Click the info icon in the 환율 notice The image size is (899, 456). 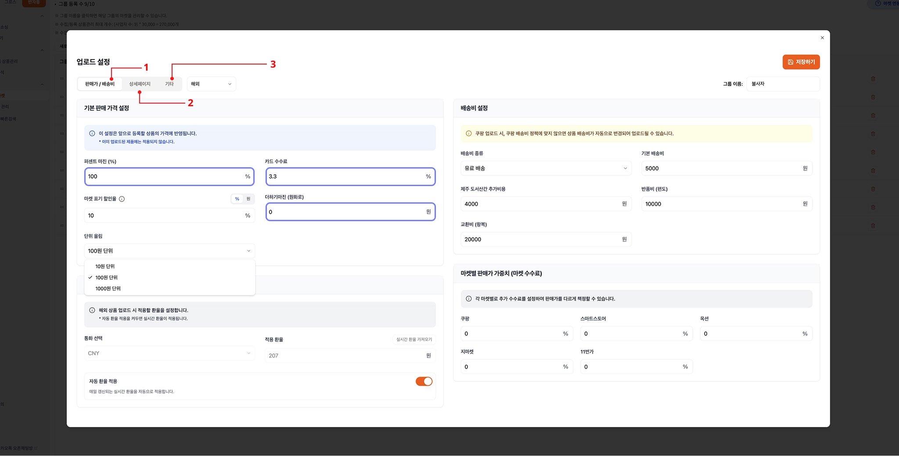pos(92,310)
